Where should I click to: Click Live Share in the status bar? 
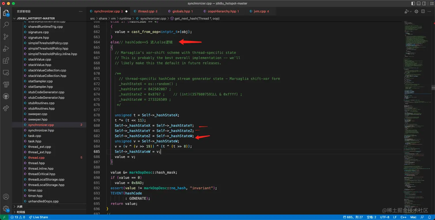[39, 217]
